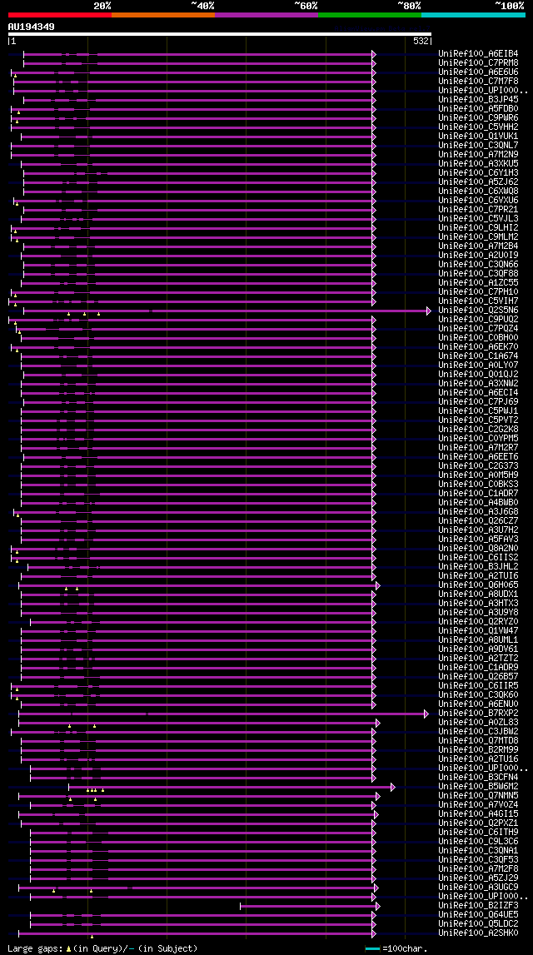Click the arrowhead ending the Q7NMN5 alignment

(x=378, y=796)
